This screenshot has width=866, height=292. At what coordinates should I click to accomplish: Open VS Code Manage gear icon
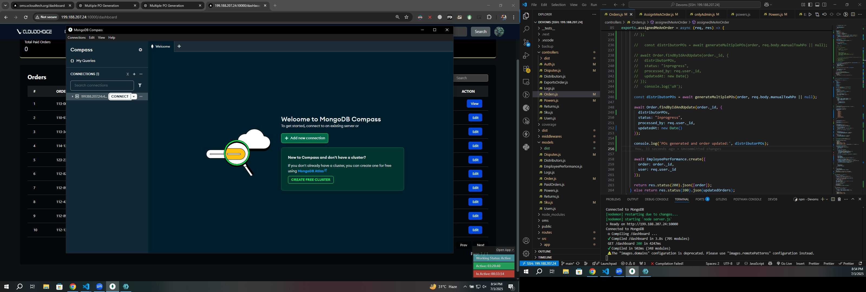[526, 254]
